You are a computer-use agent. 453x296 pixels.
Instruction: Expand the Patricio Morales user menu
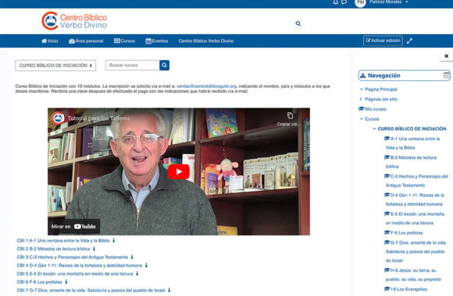[x=389, y=2]
